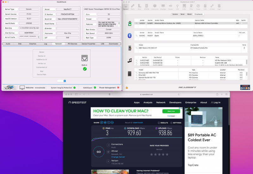Select the Model tab in Hackintool
253x174 pixels.
click(189, 14)
